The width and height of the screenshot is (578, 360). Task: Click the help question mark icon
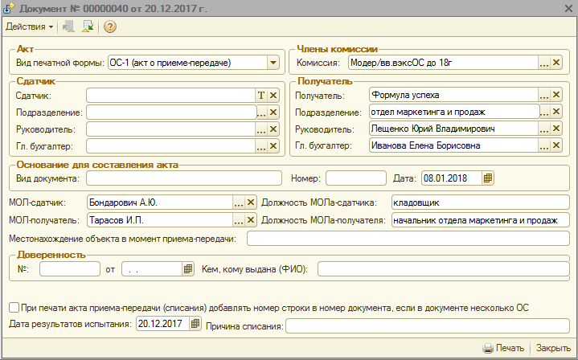click(110, 27)
